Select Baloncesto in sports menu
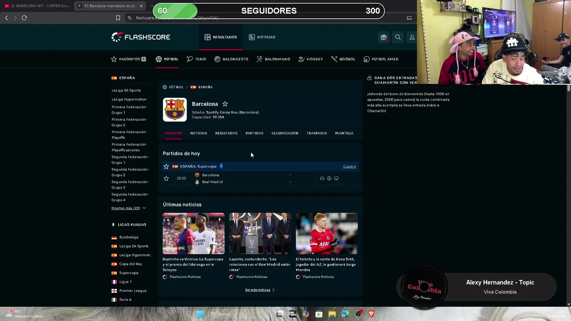This screenshot has width=571, height=321. click(x=231, y=59)
